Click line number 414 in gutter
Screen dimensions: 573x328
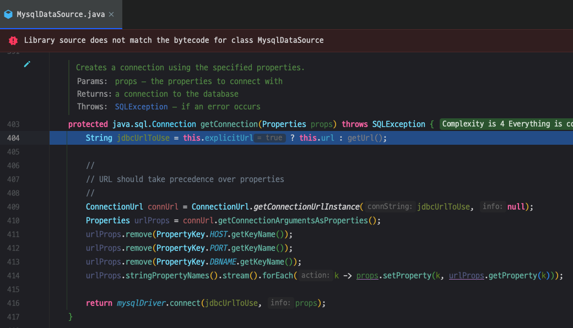[x=13, y=276]
